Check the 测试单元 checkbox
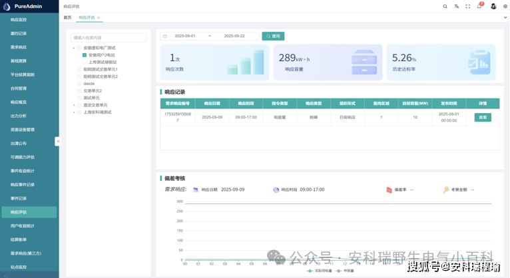Viewport: 510px width, 278px height. pyautogui.click(x=79, y=98)
